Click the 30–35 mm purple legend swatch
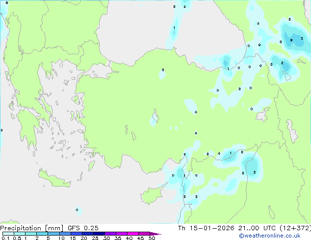 110,234
